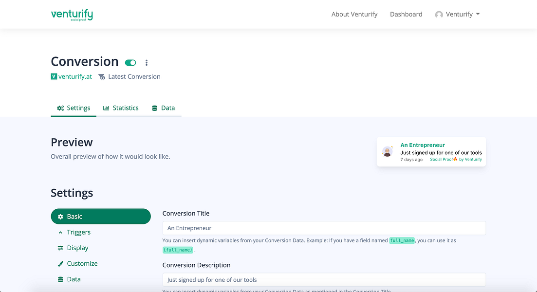Click the avatar image in preview
537x292 pixels.
[x=388, y=151]
